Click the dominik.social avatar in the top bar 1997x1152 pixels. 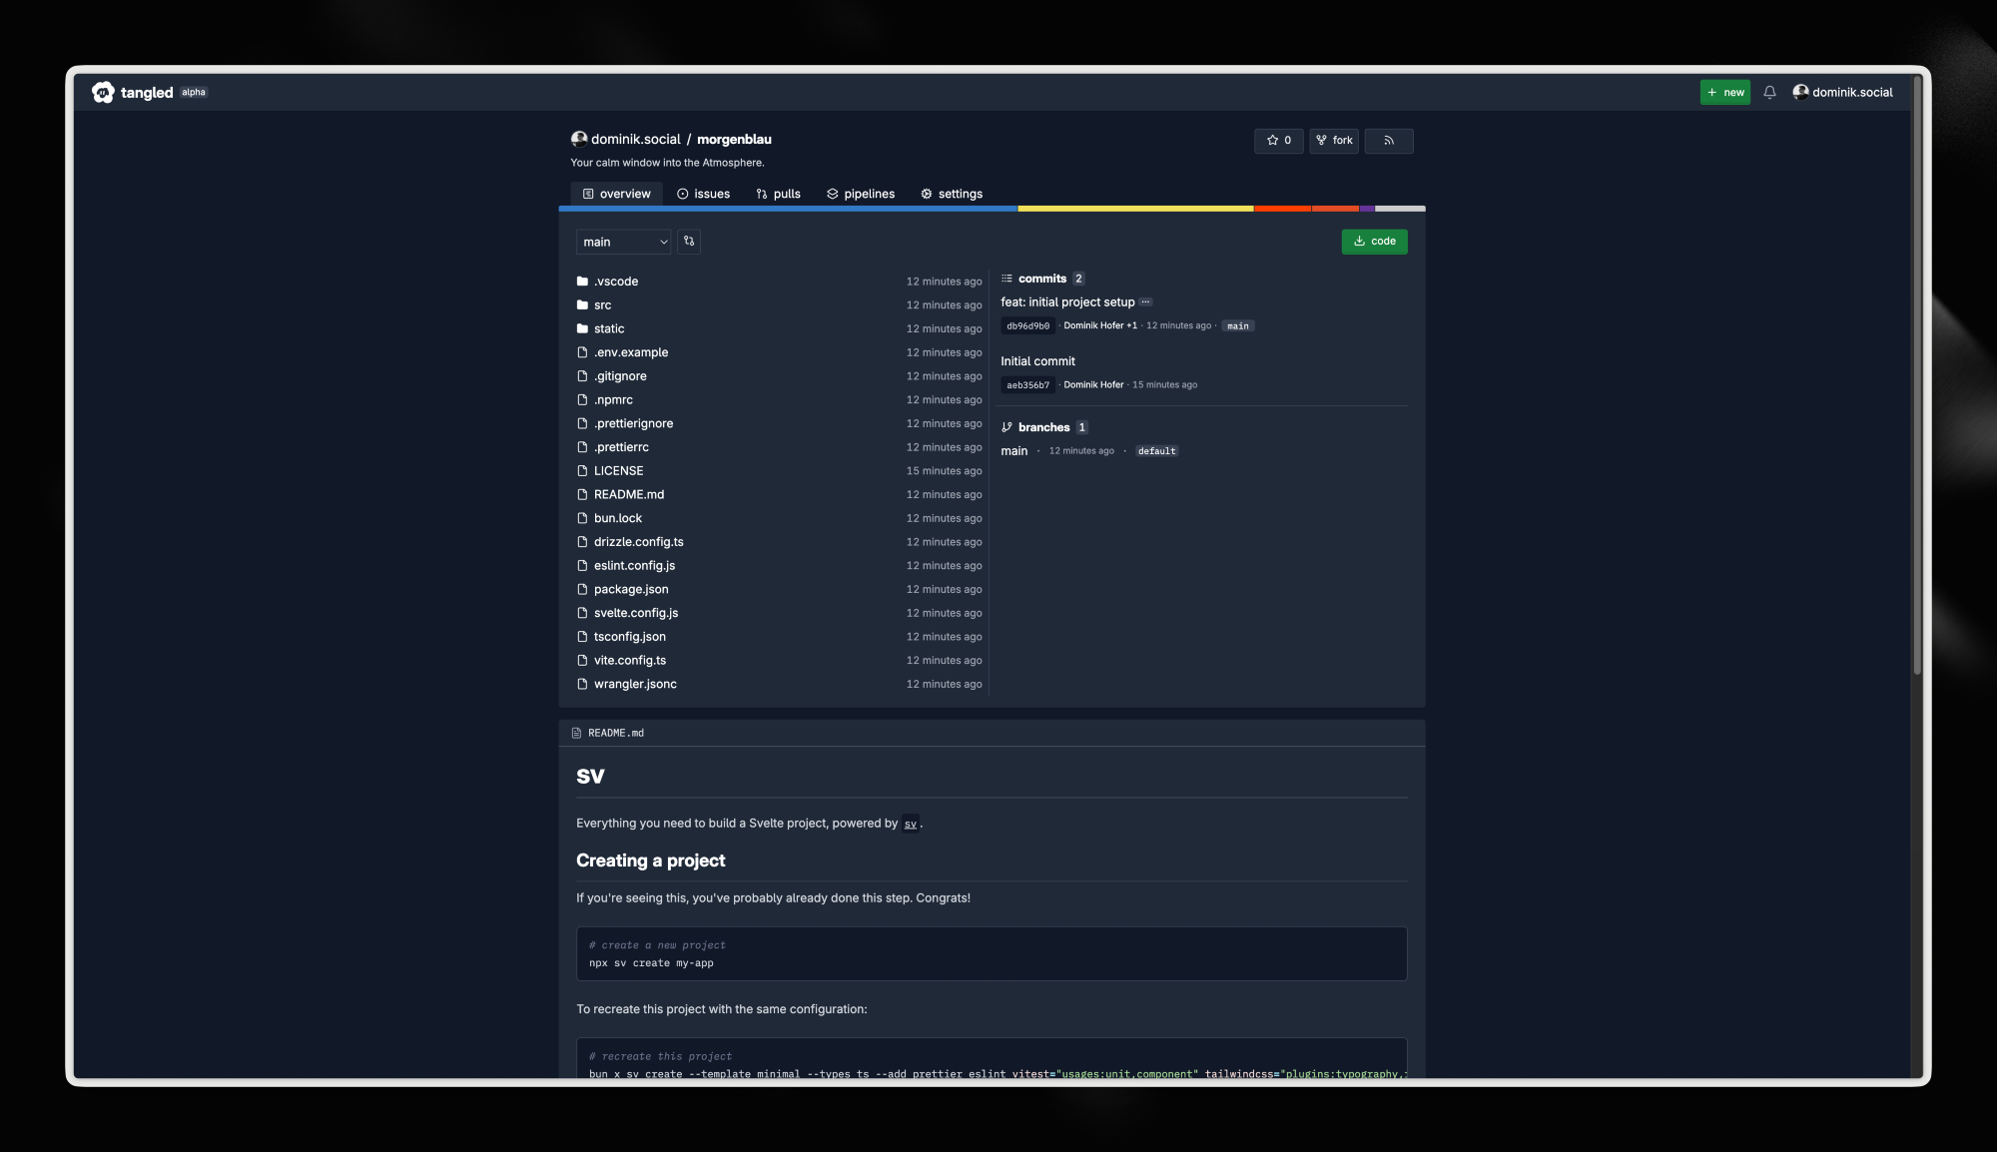tap(1800, 92)
